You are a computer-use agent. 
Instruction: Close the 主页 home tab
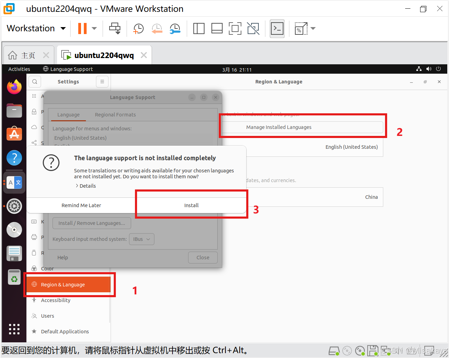46,55
